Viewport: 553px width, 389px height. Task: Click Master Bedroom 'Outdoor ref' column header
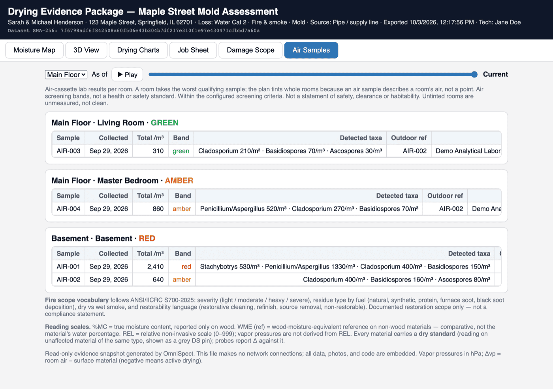click(445, 196)
